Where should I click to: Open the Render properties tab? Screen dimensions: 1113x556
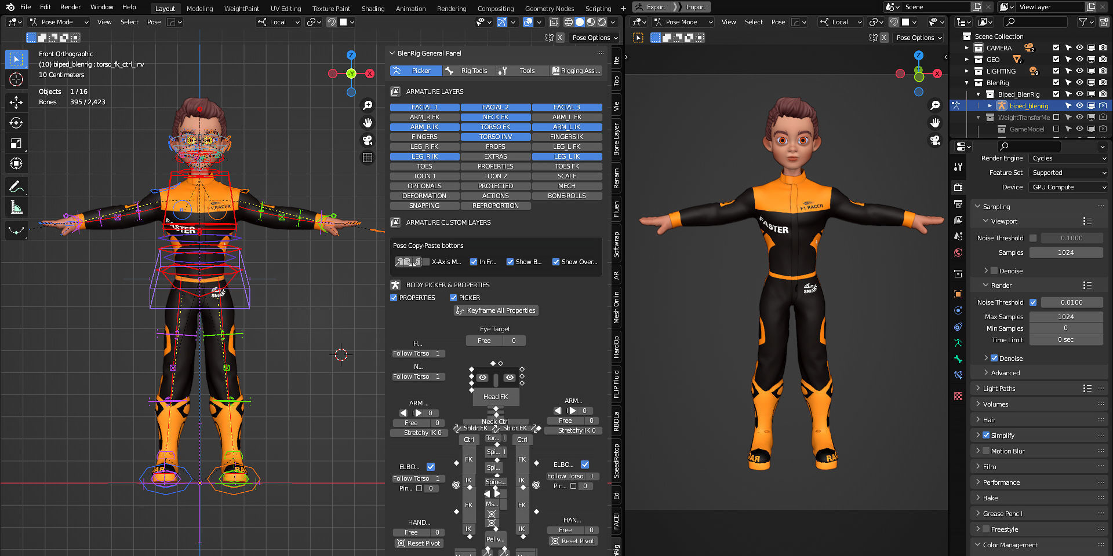pos(958,188)
